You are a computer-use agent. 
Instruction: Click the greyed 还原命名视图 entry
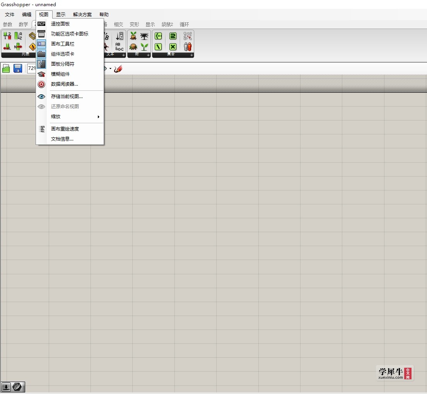pos(70,107)
